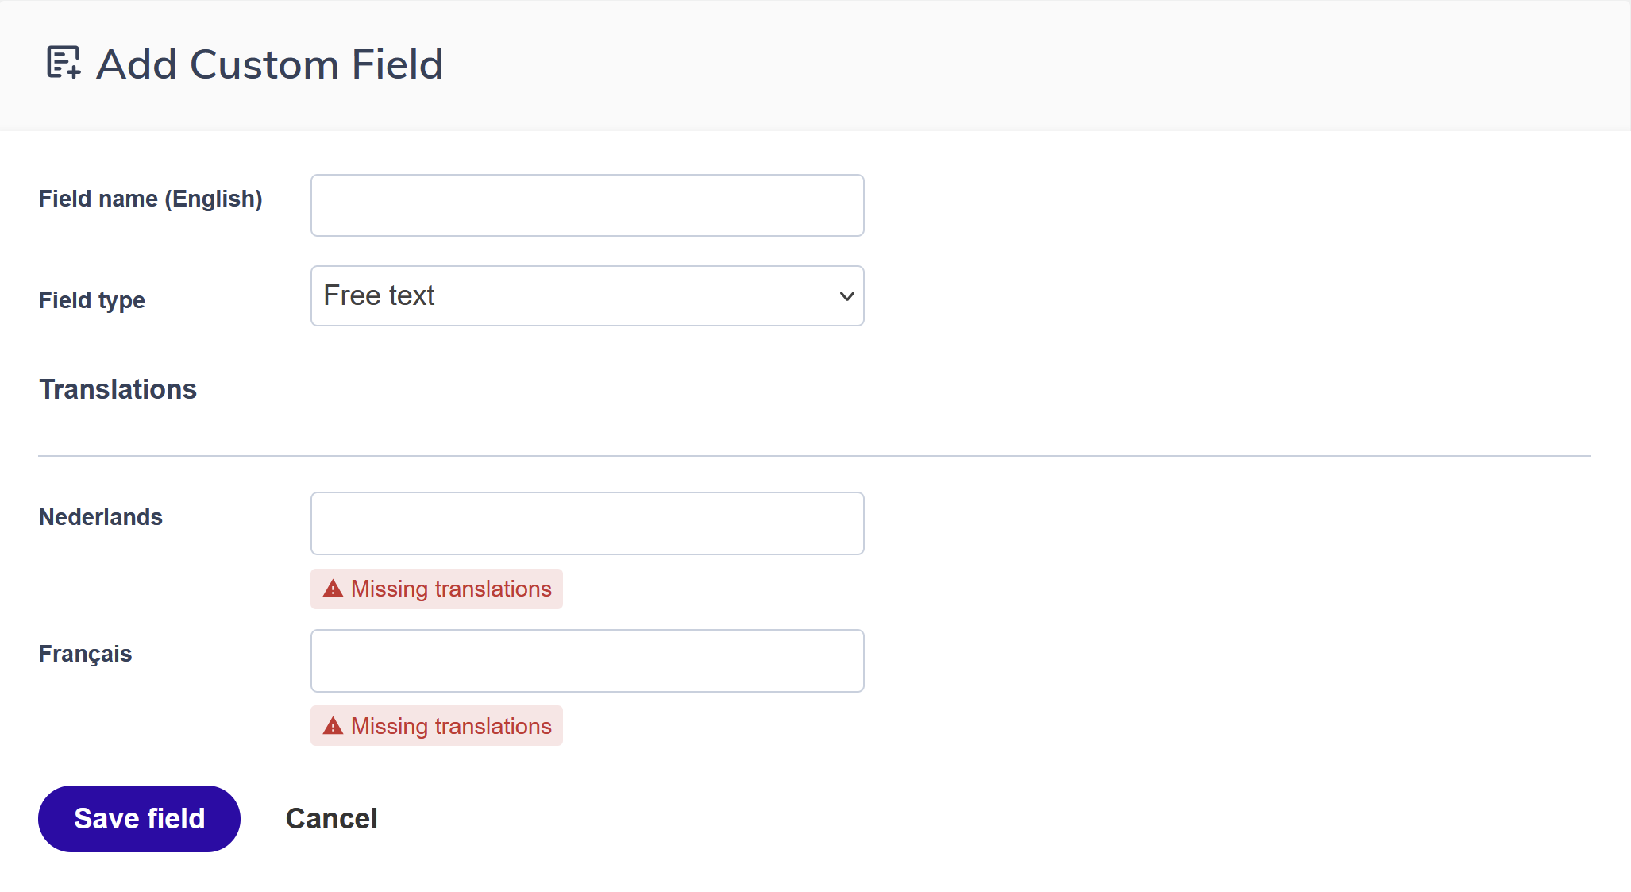The image size is (1631, 892).
Task: Click the "Add Custom Field" page title
Action: pyautogui.click(x=269, y=64)
